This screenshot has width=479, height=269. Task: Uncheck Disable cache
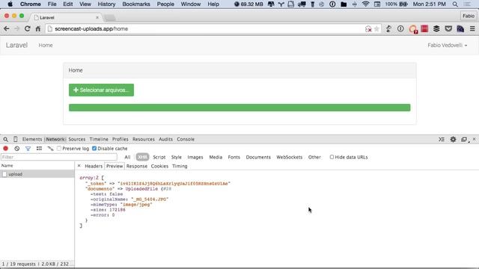[x=94, y=149]
